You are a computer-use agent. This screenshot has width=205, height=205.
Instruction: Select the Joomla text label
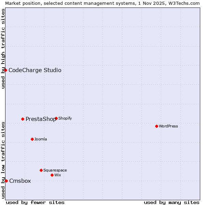tap(41, 139)
